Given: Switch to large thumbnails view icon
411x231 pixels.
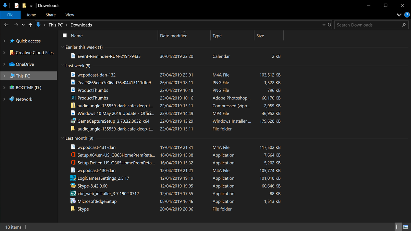Looking at the screenshot, I should click(406, 227).
